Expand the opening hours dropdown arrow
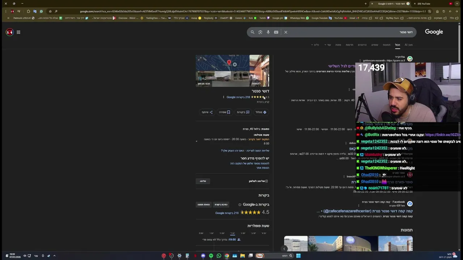 [196, 142]
